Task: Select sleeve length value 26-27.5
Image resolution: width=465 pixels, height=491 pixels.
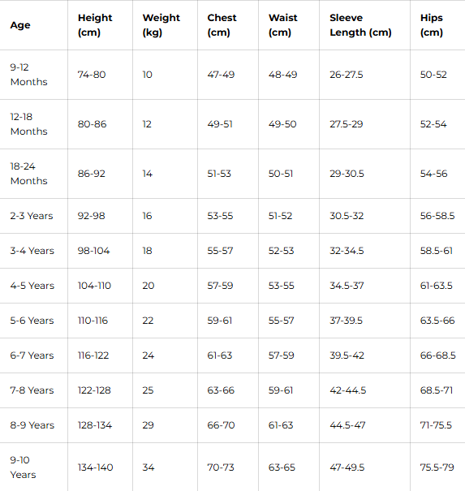Action: pos(346,75)
